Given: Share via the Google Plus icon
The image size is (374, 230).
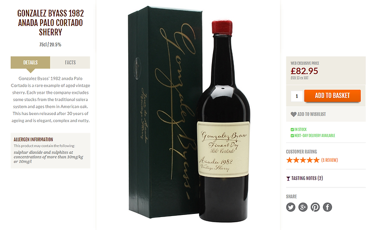Looking at the screenshot, I should tap(303, 207).
